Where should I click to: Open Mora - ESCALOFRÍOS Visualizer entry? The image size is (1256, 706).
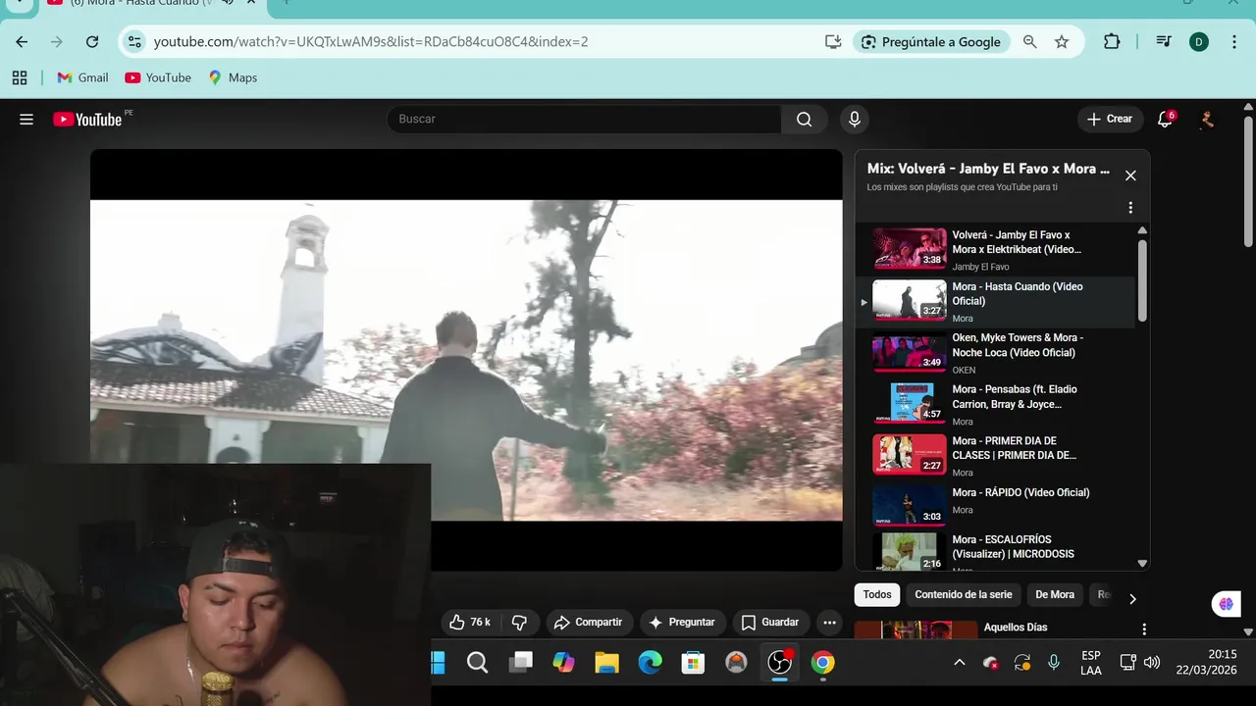point(996,551)
